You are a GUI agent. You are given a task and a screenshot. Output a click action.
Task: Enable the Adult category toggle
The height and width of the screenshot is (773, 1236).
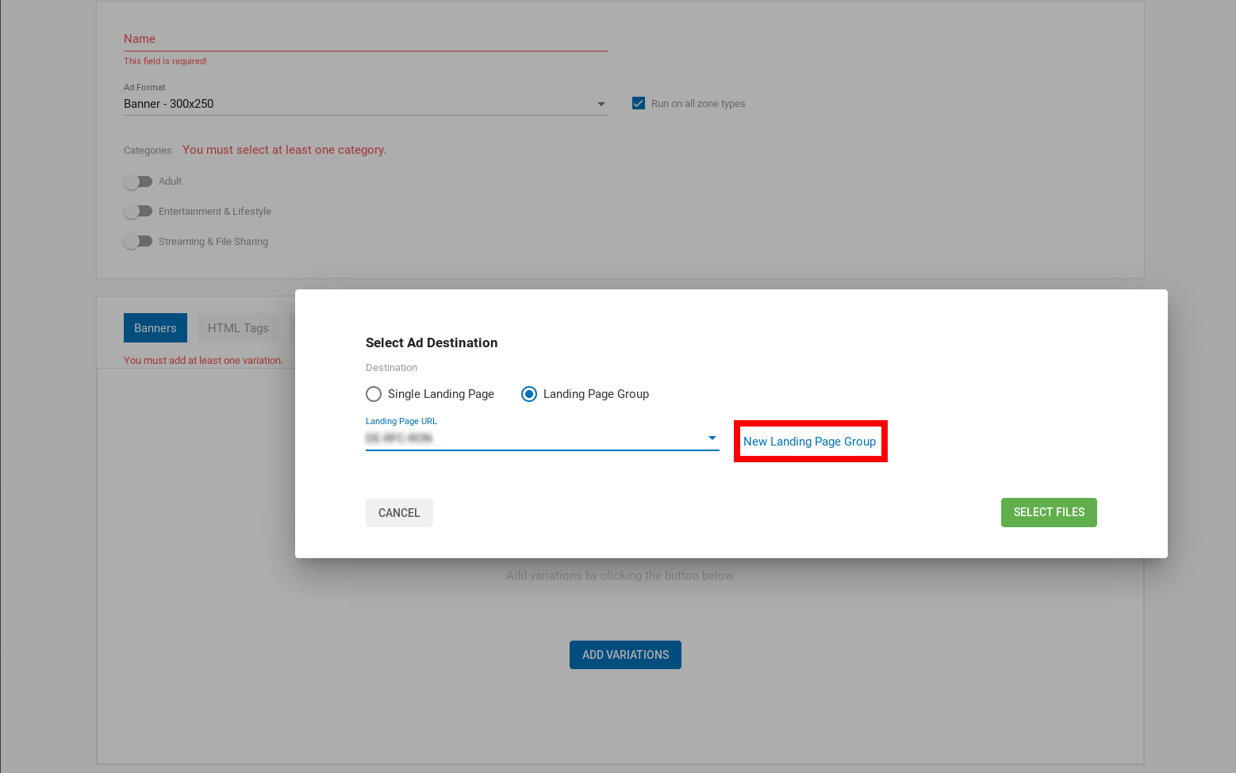tap(138, 182)
